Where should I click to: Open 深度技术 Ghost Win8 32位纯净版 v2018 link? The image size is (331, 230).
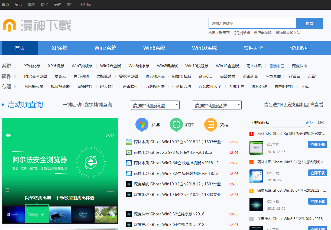click(169, 214)
